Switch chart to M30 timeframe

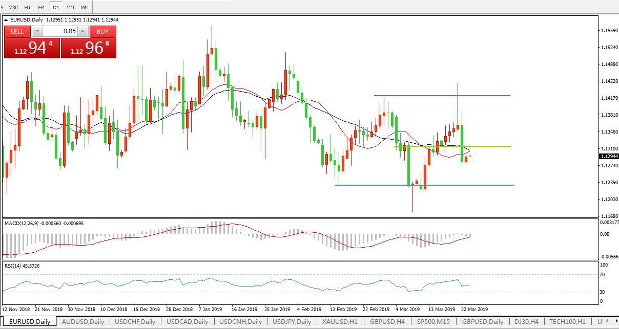[13, 7]
